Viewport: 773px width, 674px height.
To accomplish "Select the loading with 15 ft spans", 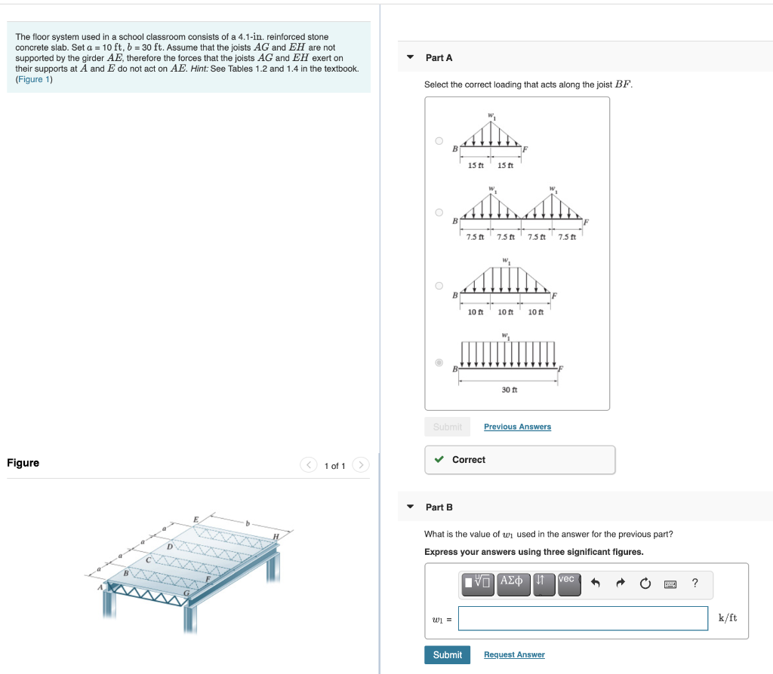I will tap(438, 139).
